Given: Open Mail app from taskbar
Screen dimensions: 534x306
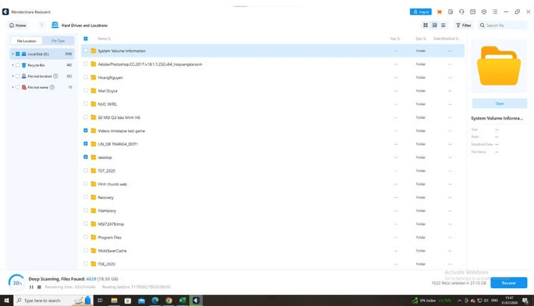Looking at the screenshot, I should click(x=141, y=301).
